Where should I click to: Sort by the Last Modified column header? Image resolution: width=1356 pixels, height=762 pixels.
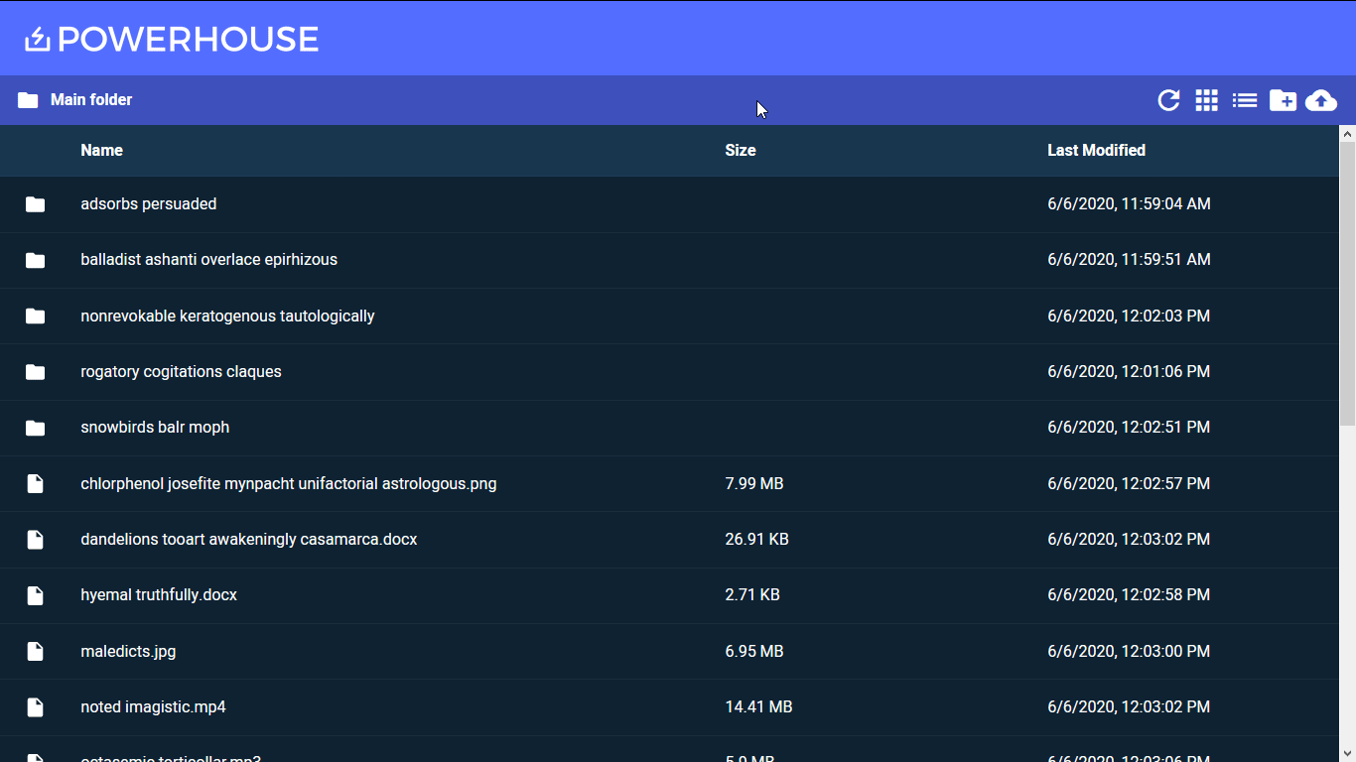pyautogui.click(x=1097, y=150)
